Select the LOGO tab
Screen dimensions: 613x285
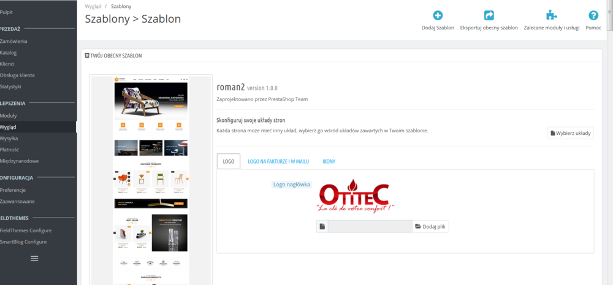coord(228,161)
